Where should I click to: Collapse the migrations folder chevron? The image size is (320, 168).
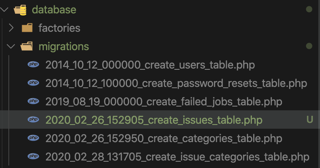tap(11, 46)
